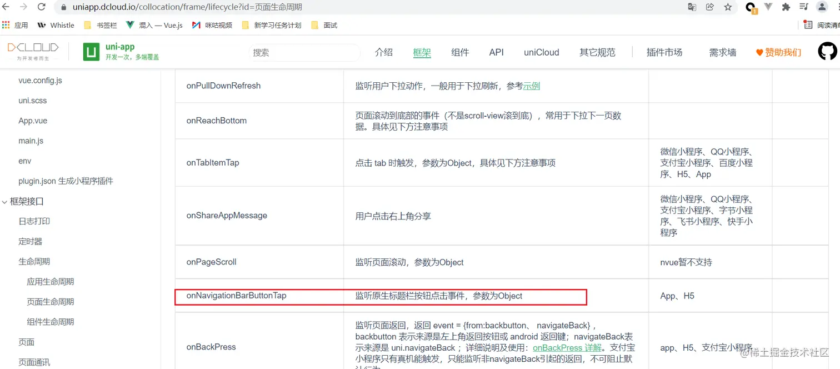840x369 pixels.
Task: Open the GitHub icon in the header
Action: (x=827, y=52)
